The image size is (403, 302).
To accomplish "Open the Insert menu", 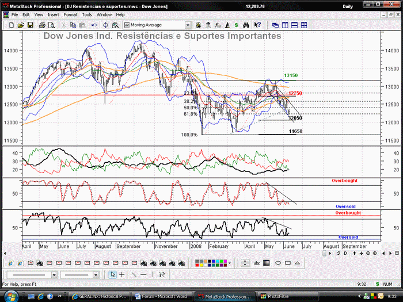I will pyautogui.click(x=54, y=14).
